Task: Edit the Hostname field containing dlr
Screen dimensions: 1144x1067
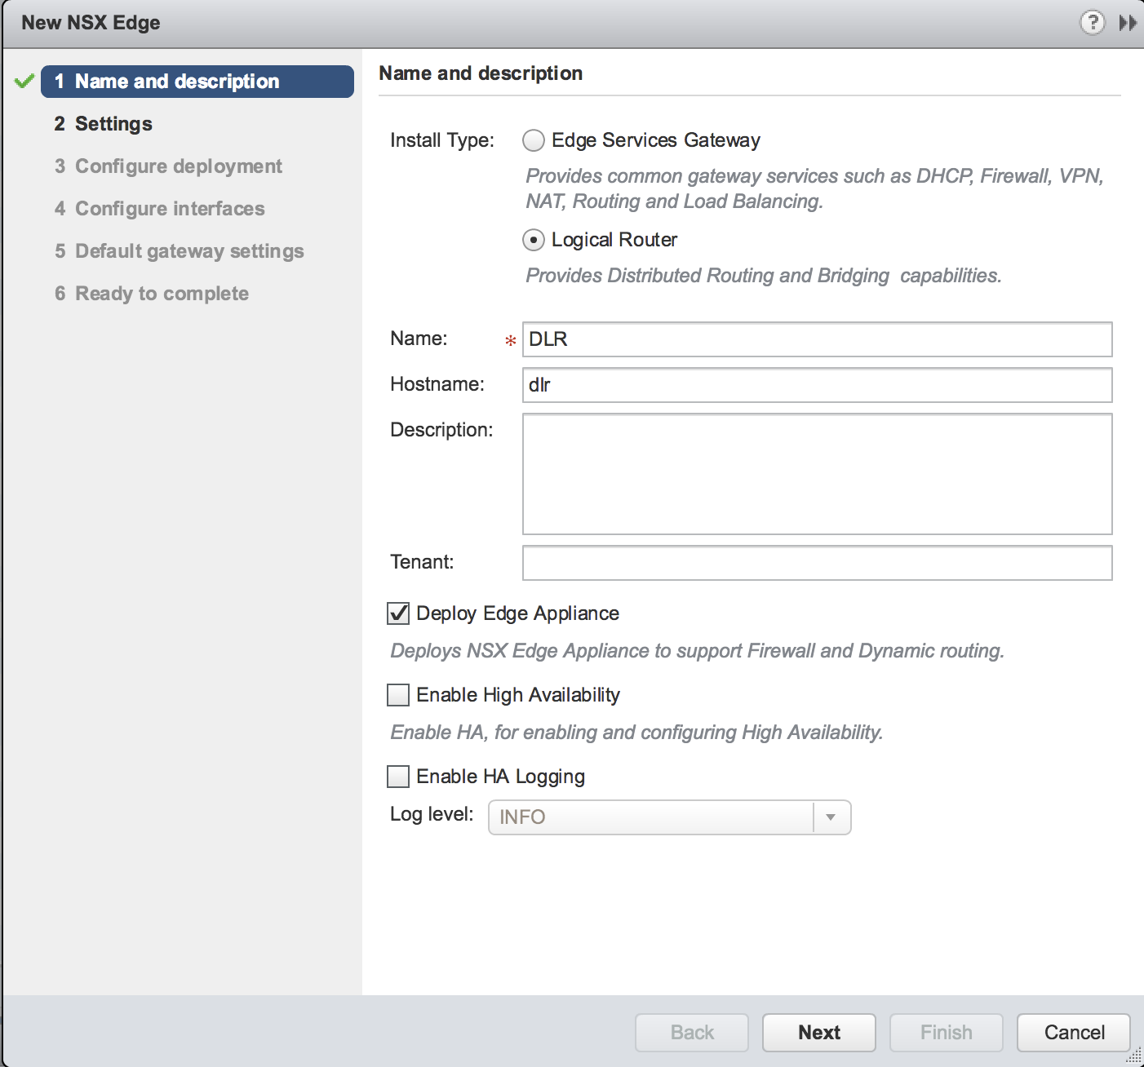Action: point(818,385)
